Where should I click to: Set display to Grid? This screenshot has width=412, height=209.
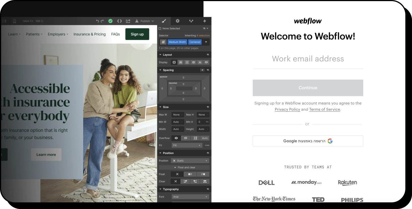point(187,62)
